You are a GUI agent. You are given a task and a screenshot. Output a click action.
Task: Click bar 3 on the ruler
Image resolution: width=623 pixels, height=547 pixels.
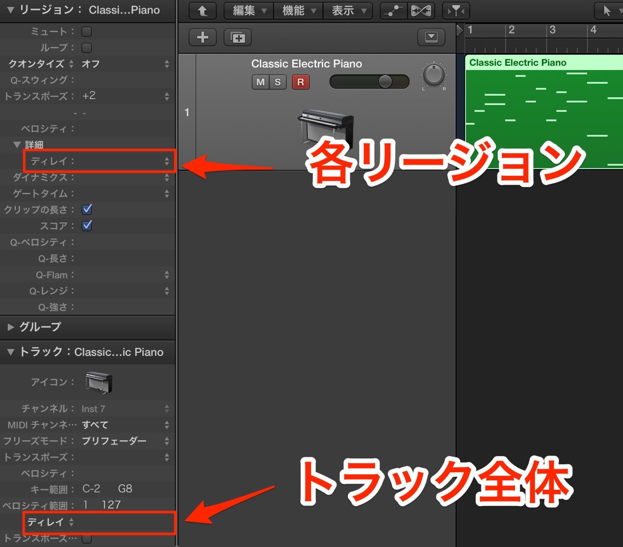pyautogui.click(x=552, y=30)
